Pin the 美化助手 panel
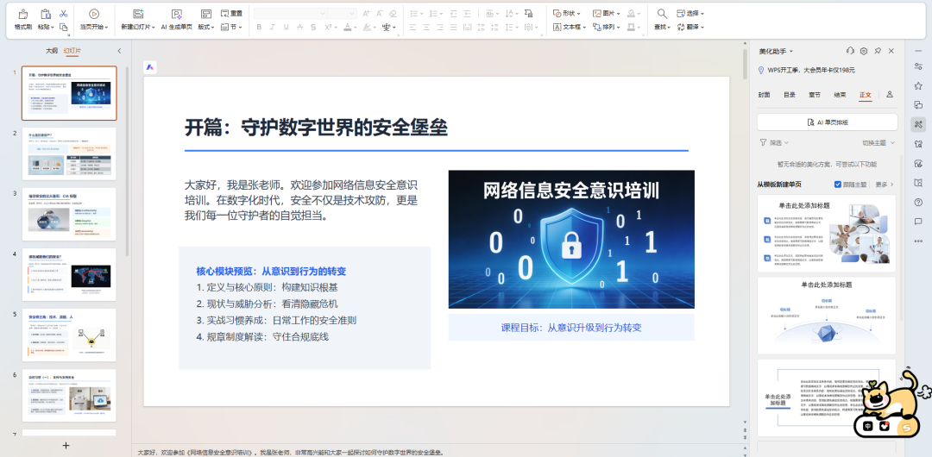932x457 pixels. (x=878, y=51)
